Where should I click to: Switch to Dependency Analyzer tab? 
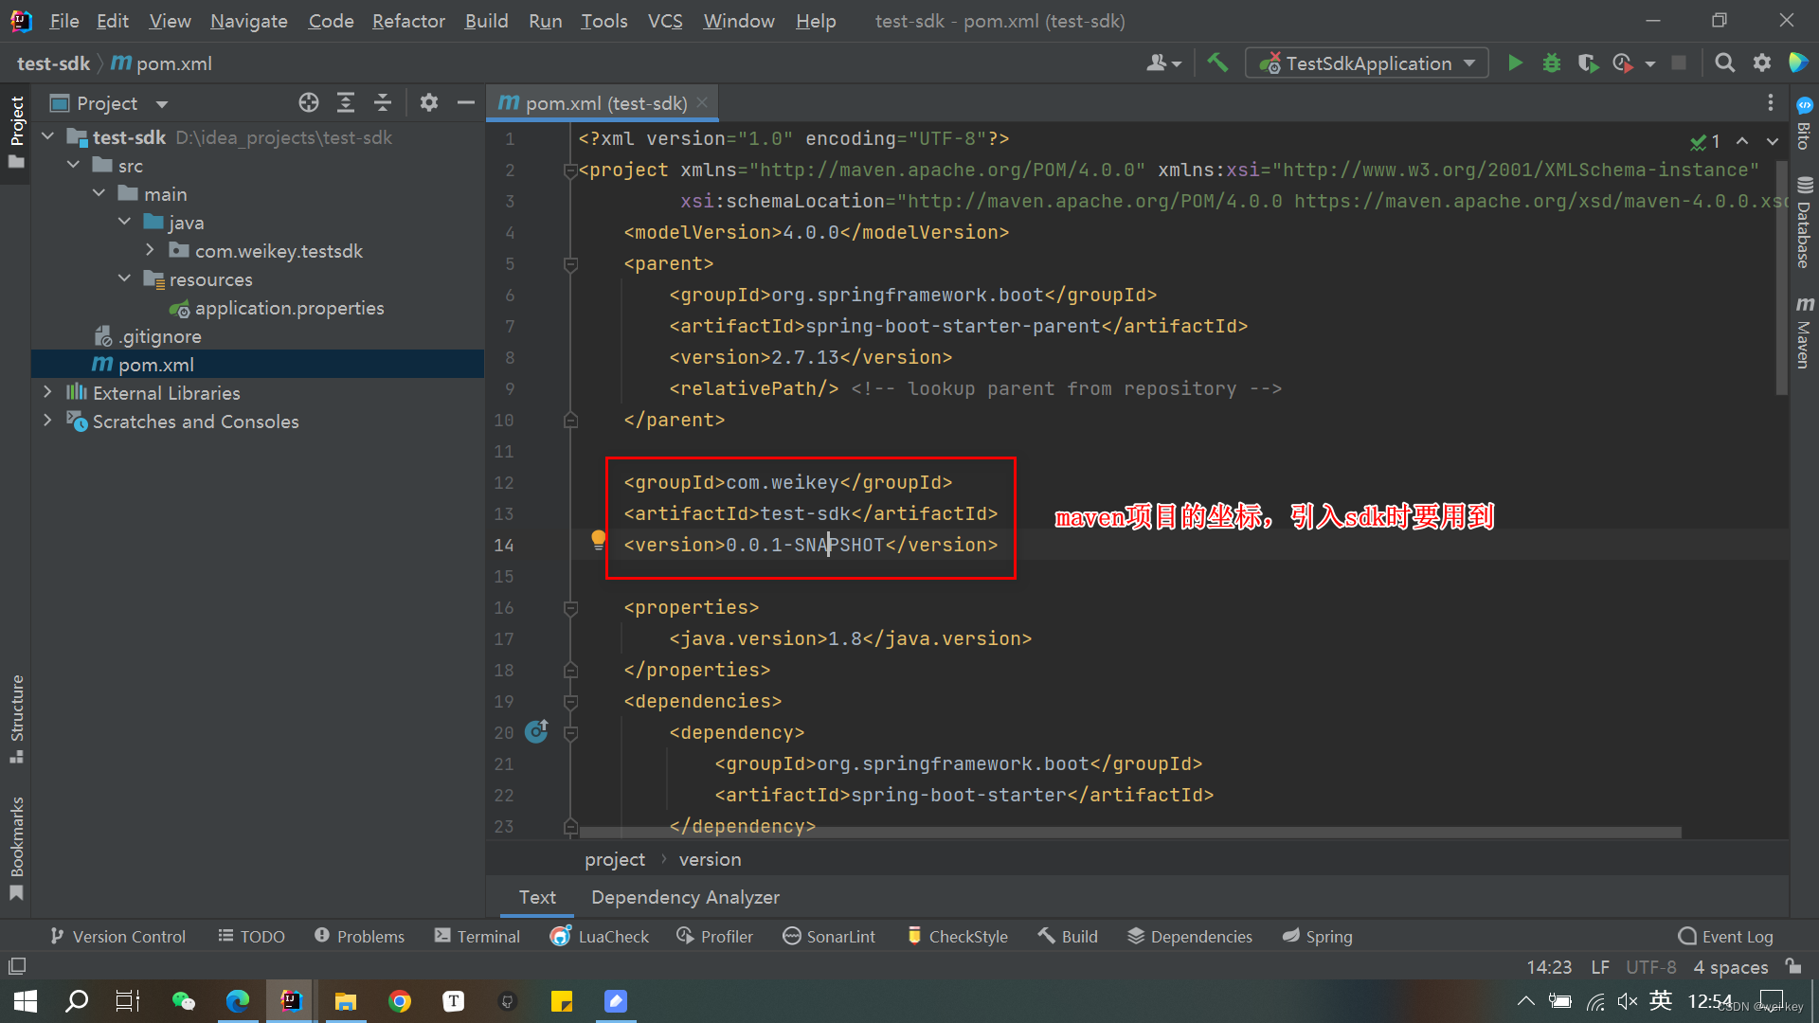point(685,897)
